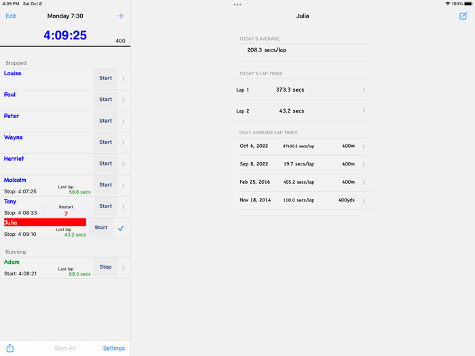Screen dimensions: 475x356
Task: Open Settings at the bottom
Action: pyautogui.click(x=113, y=348)
